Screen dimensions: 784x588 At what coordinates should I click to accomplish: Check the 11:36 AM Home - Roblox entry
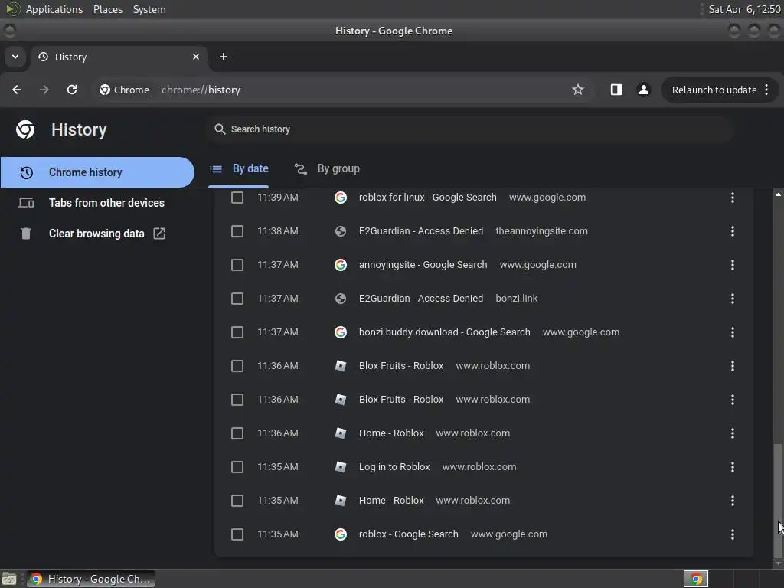pyautogui.click(x=237, y=433)
